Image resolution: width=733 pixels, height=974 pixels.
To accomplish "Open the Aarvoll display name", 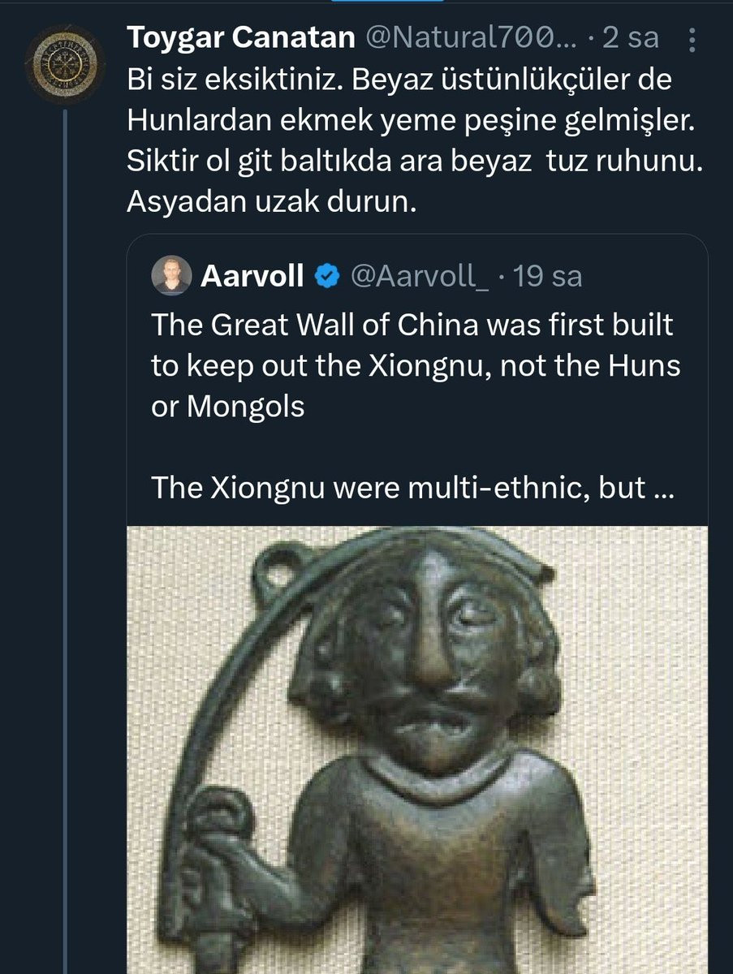I will tap(252, 277).
